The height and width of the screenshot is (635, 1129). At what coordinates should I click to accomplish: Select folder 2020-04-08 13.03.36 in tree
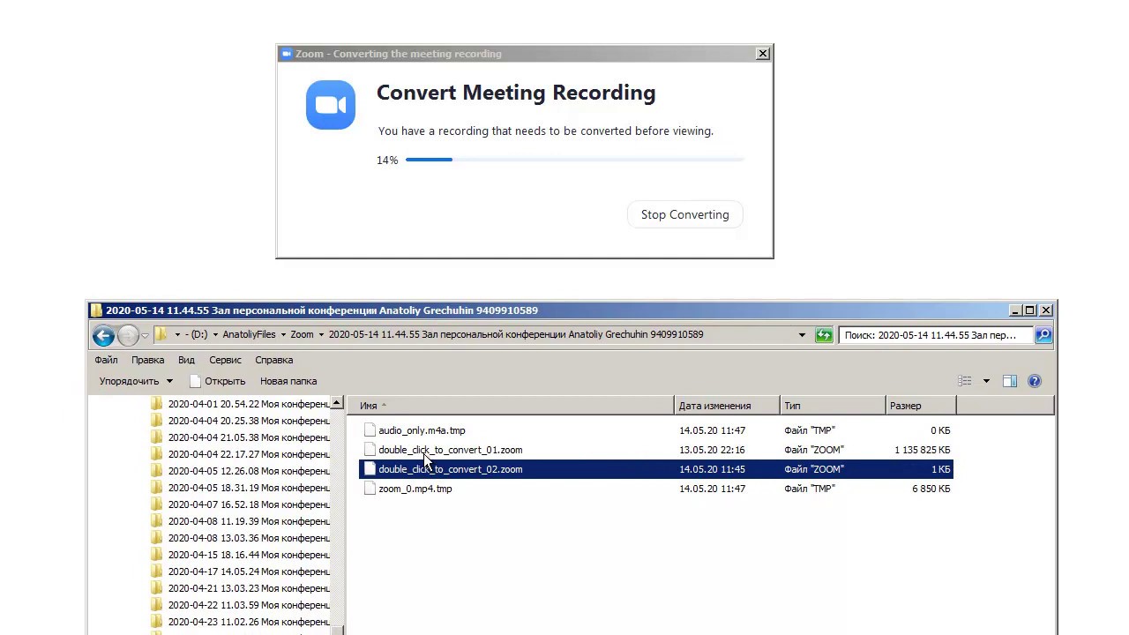pos(249,538)
